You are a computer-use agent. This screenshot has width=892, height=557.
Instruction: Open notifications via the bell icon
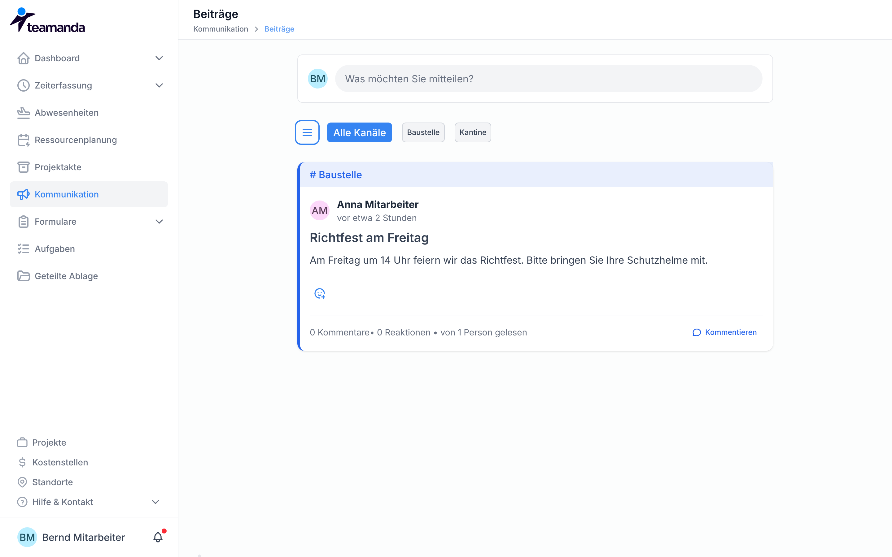pyautogui.click(x=158, y=537)
